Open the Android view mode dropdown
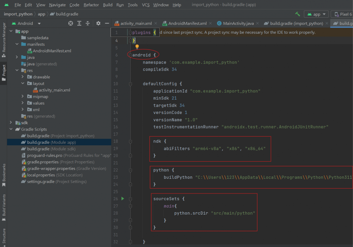The height and width of the screenshot is (247, 353). tap(26, 23)
